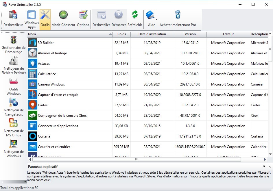Click the 19/10/2020 install date
Screen dimensions: 273x191
152,95
